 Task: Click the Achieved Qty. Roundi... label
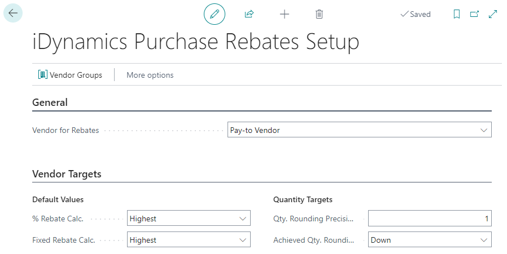[314, 240]
